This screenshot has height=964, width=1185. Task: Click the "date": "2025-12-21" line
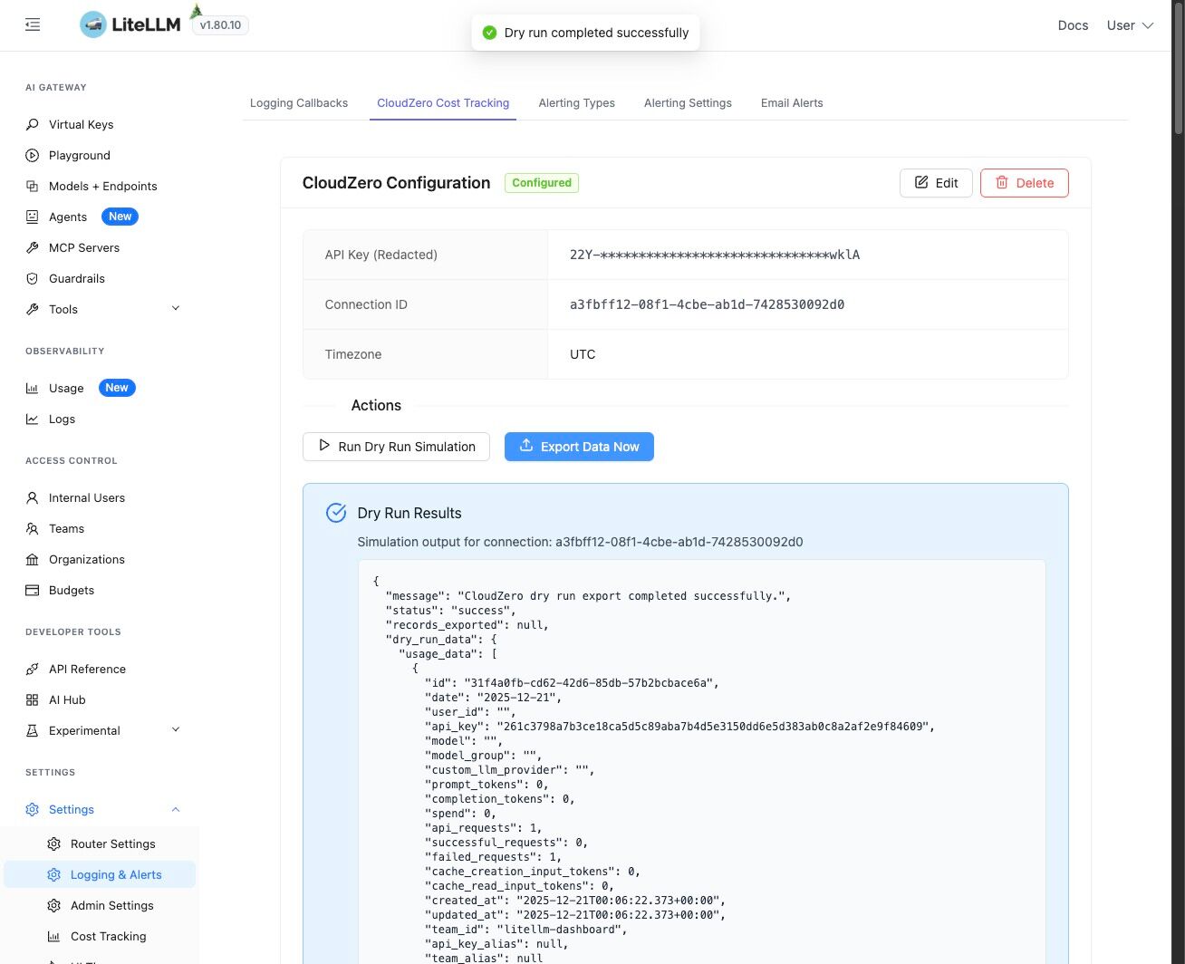pyautogui.click(x=493, y=698)
